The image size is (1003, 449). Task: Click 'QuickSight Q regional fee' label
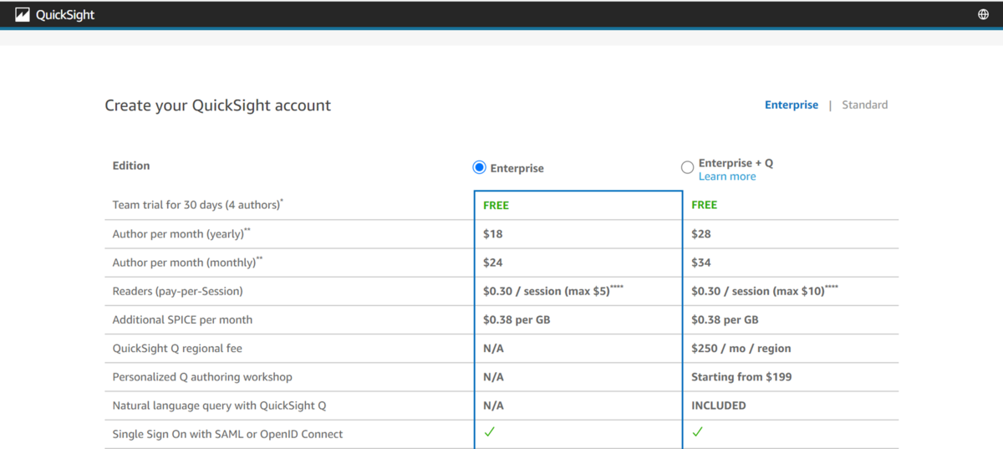[x=177, y=348]
